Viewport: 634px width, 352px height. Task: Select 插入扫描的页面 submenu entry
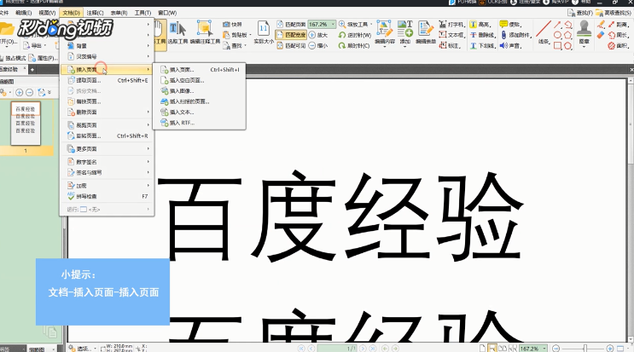coord(201,101)
